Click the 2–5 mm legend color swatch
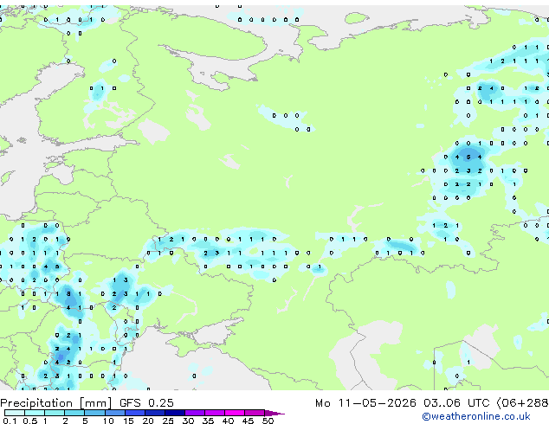This screenshot has height=424, width=549. click(74, 413)
